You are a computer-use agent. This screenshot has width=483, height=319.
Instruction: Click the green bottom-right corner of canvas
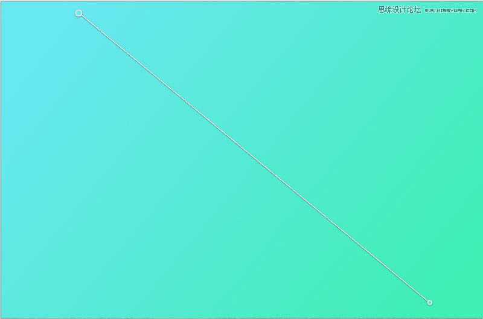pyautogui.click(x=479, y=314)
